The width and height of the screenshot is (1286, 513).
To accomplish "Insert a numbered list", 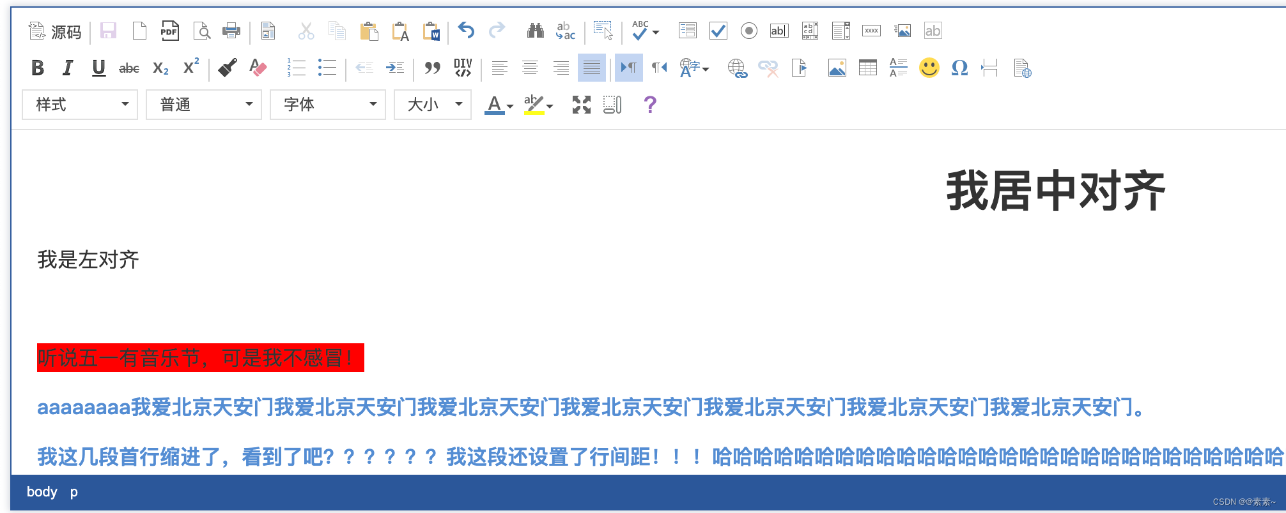I will [297, 68].
